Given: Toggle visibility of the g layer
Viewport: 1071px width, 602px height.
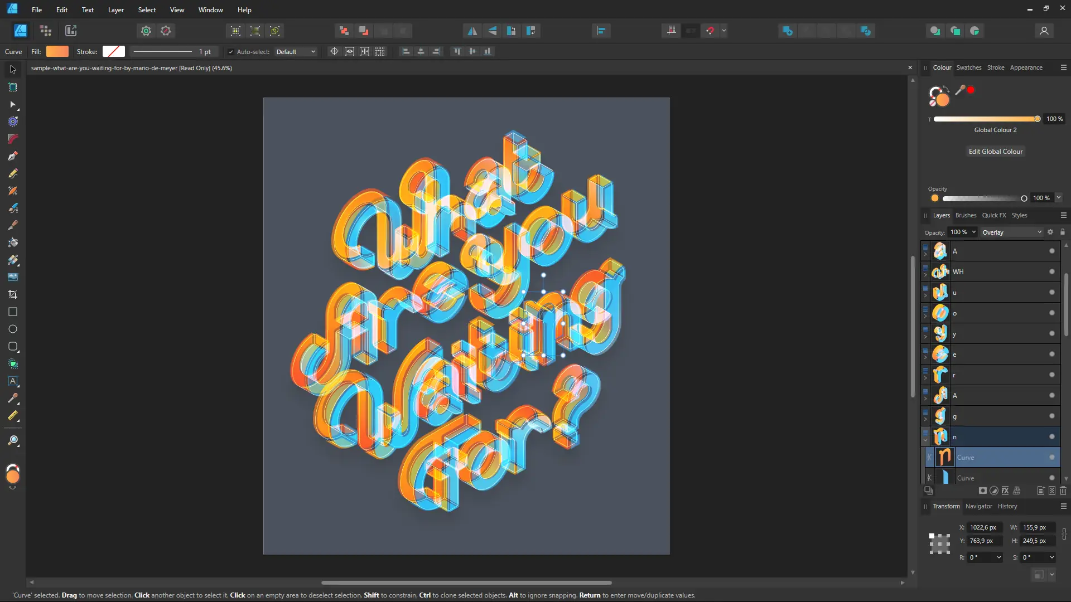Looking at the screenshot, I should tap(1052, 416).
